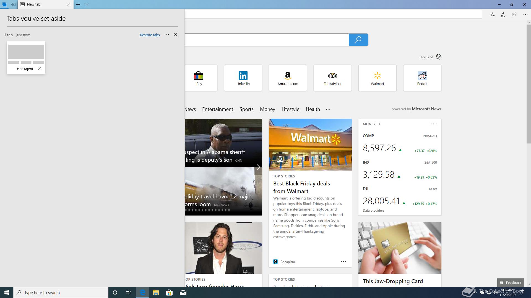Image resolution: width=531 pixels, height=298 pixels.
Task: Open COMP NASDAQ quote 8,597.26
Action: pos(400,144)
